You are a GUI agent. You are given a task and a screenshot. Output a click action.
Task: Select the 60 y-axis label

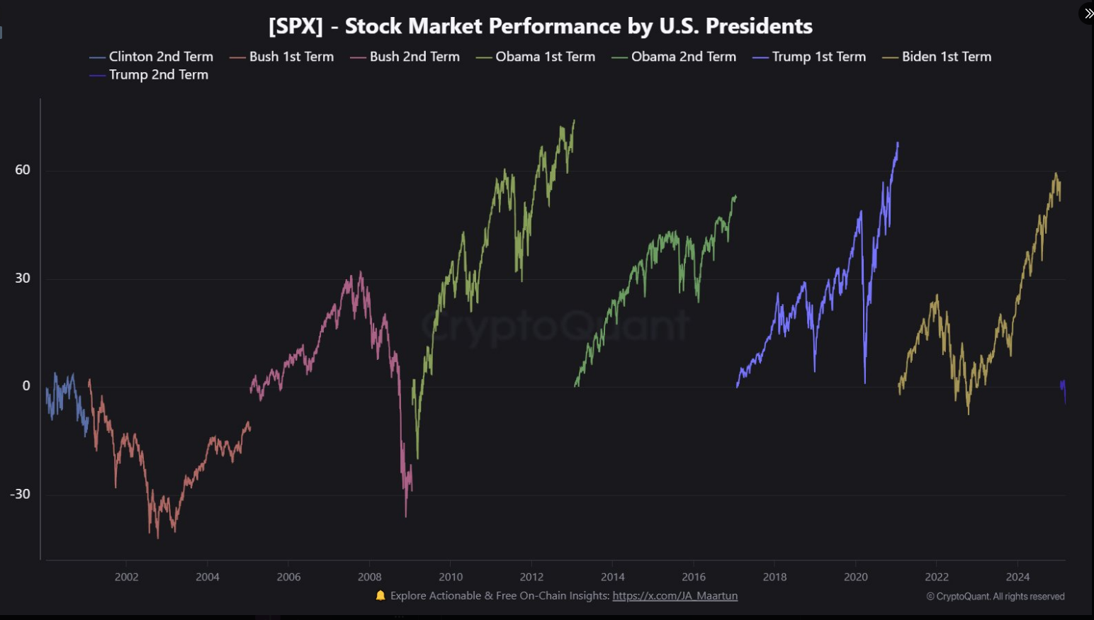[x=23, y=170]
